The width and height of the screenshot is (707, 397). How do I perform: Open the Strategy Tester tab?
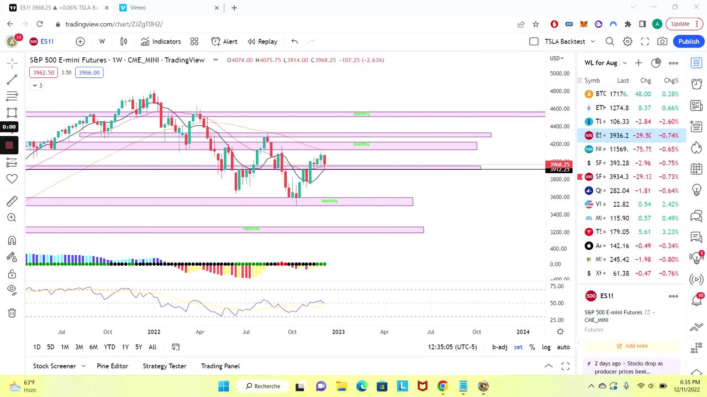tap(165, 366)
